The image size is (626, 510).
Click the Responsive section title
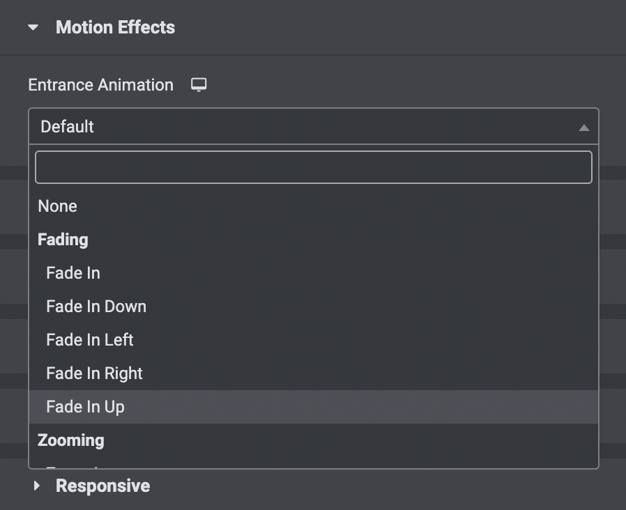pyautogui.click(x=103, y=486)
